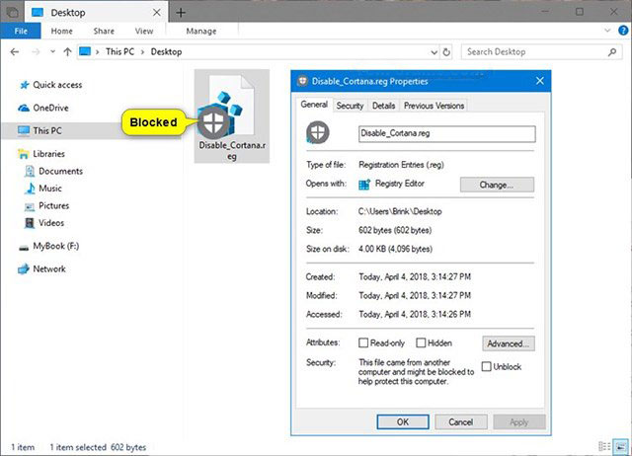Go back with the Back arrow

15,51
